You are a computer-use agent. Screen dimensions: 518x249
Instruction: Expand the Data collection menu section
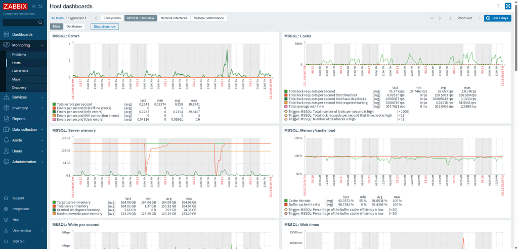click(x=23, y=130)
